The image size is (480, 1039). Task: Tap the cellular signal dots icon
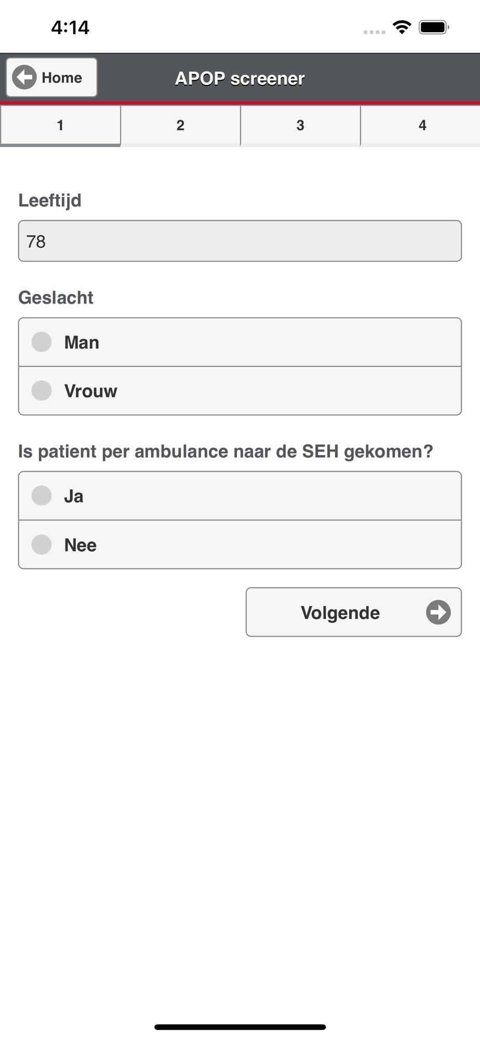pos(374,32)
